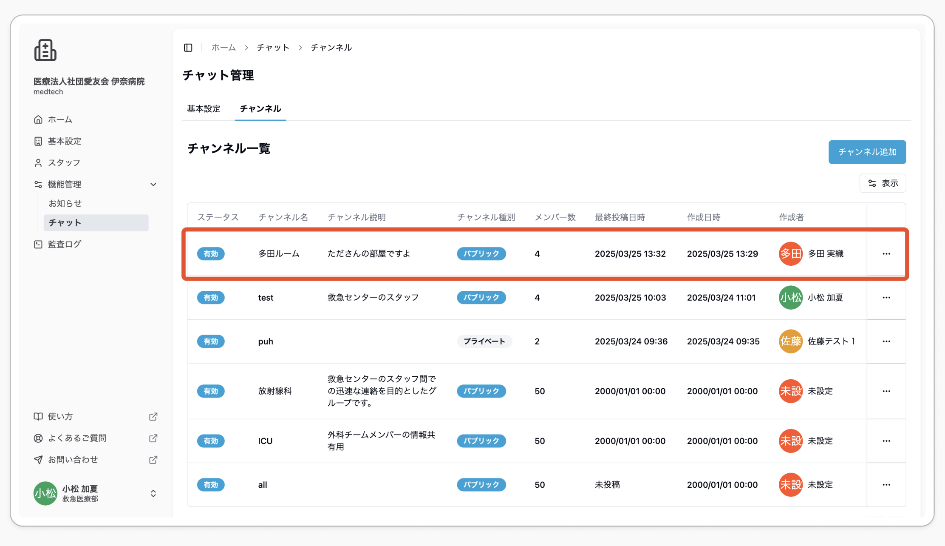The height and width of the screenshot is (546, 945).
Task: Click the パブリック badge in test row
Action: click(x=481, y=298)
